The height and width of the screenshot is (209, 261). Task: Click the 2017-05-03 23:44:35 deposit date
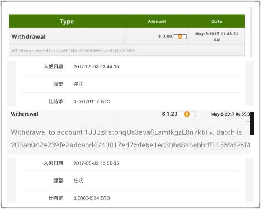(96, 67)
